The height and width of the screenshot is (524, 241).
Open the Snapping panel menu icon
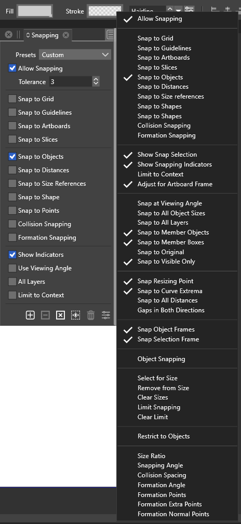pyautogui.click(x=110, y=35)
